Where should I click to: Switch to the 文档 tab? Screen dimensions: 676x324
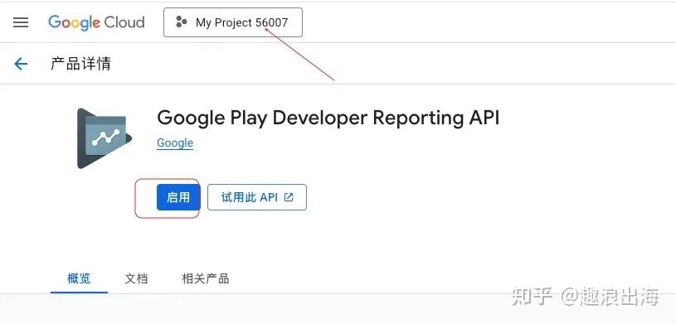click(x=136, y=278)
